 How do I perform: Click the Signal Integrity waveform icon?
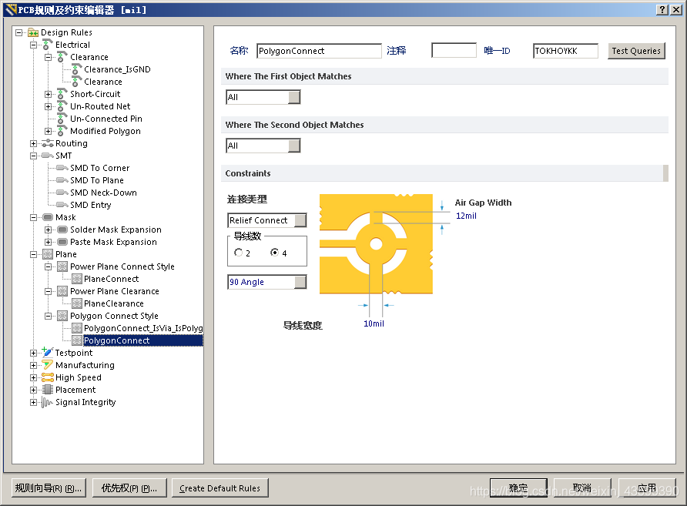[48, 402]
